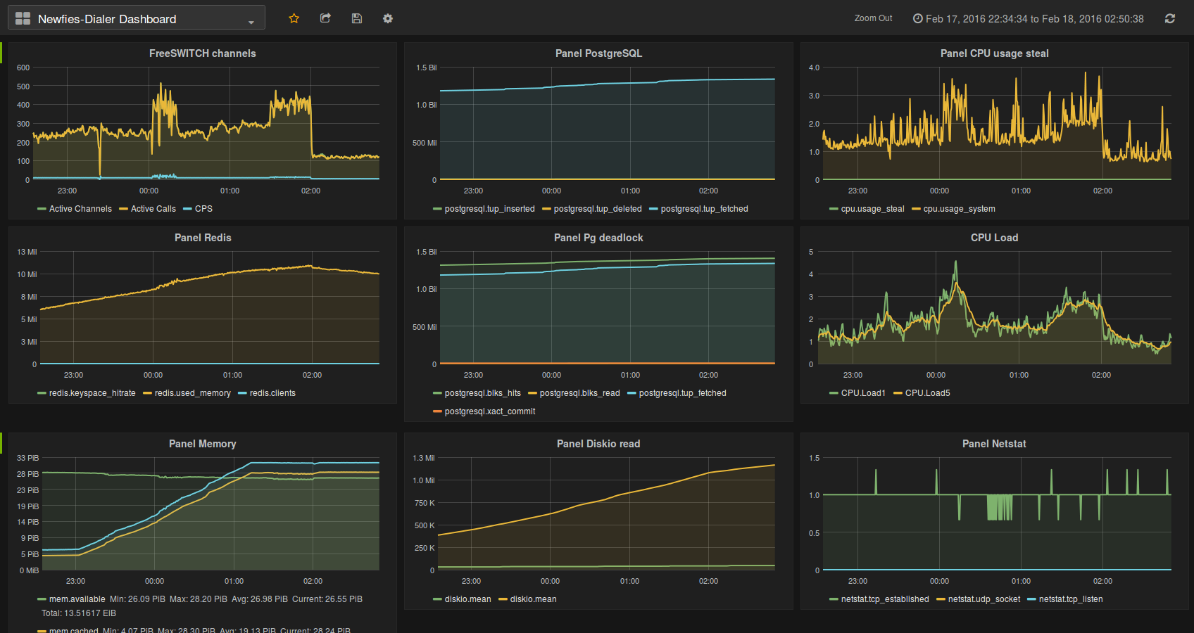Star this dashboard as a favorite
The height and width of the screenshot is (633, 1194).
(294, 18)
